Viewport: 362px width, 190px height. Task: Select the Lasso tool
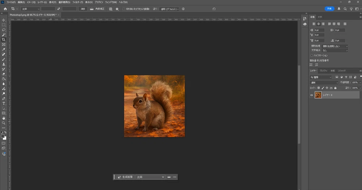click(x=4, y=30)
